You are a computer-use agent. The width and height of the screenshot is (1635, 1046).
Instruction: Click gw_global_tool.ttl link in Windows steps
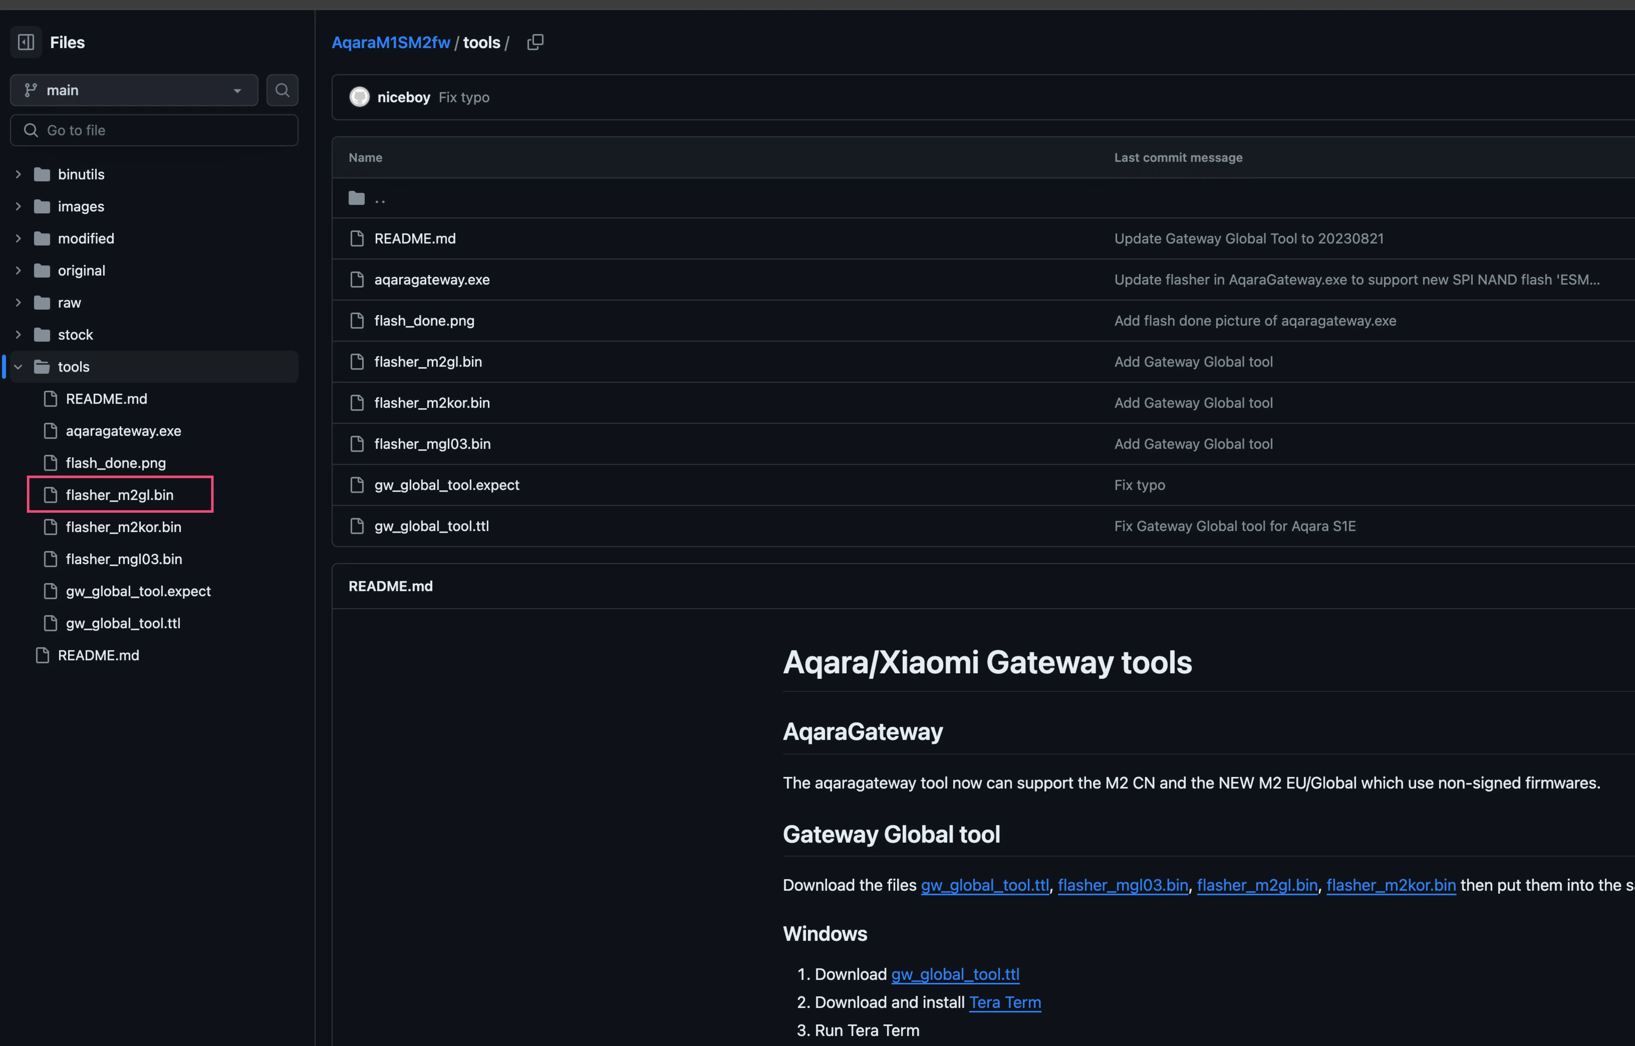coord(955,975)
